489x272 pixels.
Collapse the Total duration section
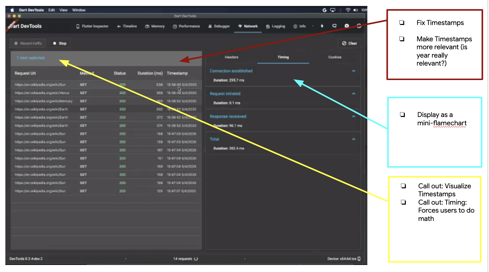click(x=354, y=139)
